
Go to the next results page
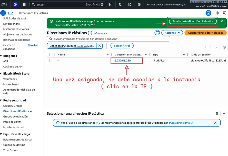[x=216, y=47]
